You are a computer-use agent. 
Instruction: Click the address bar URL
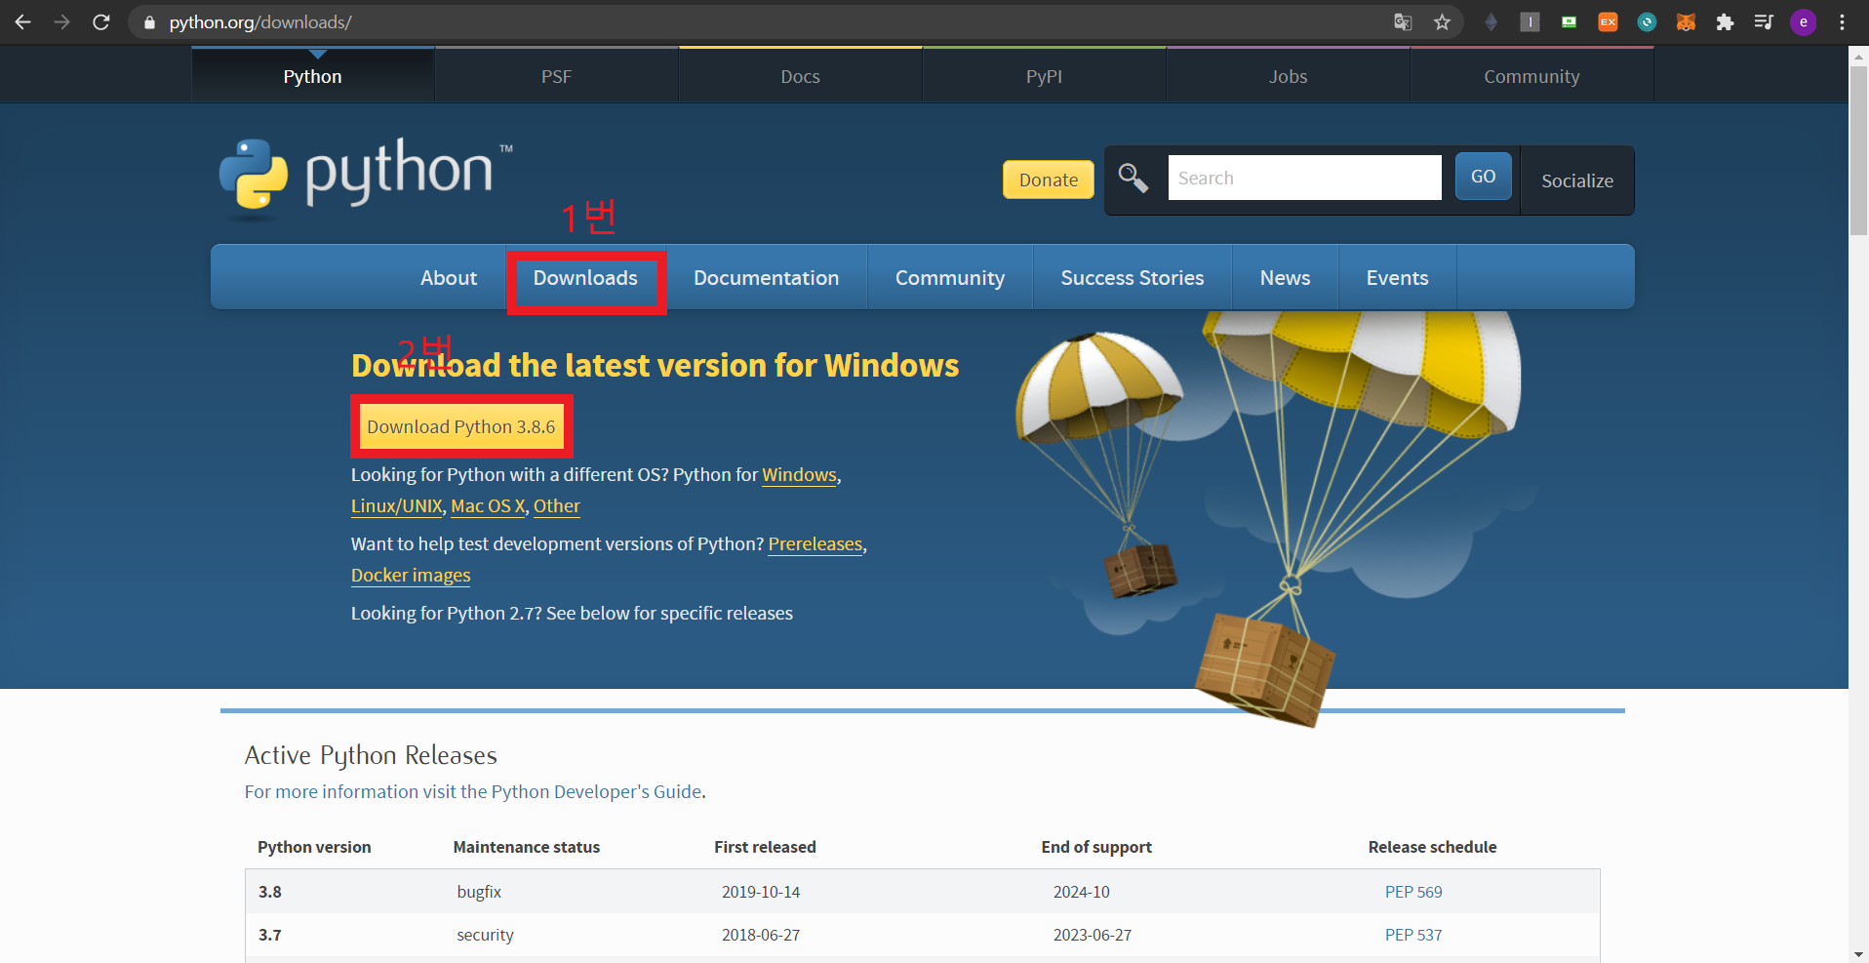(260, 21)
